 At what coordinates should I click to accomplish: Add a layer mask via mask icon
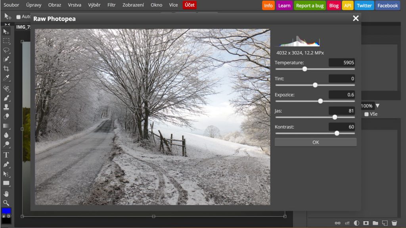[x=366, y=223]
